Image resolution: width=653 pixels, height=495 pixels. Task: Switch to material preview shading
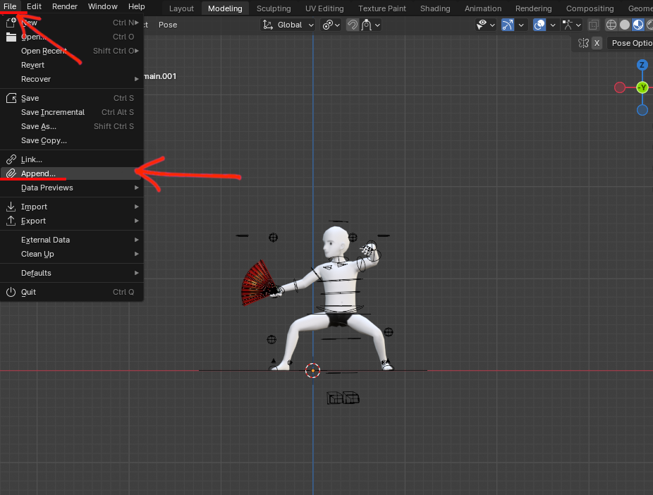tap(637, 25)
